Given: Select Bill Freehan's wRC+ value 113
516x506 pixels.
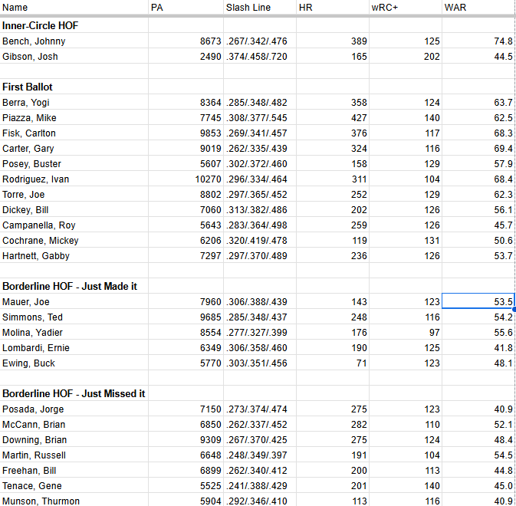Looking at the screenshot, I should [406, 471].
